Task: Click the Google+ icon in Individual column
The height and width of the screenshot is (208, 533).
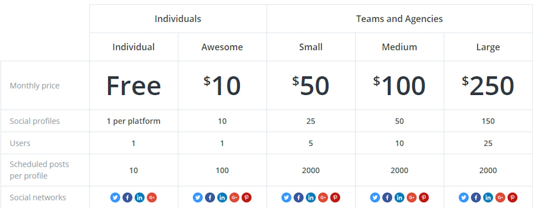Action: click(152, 198)
